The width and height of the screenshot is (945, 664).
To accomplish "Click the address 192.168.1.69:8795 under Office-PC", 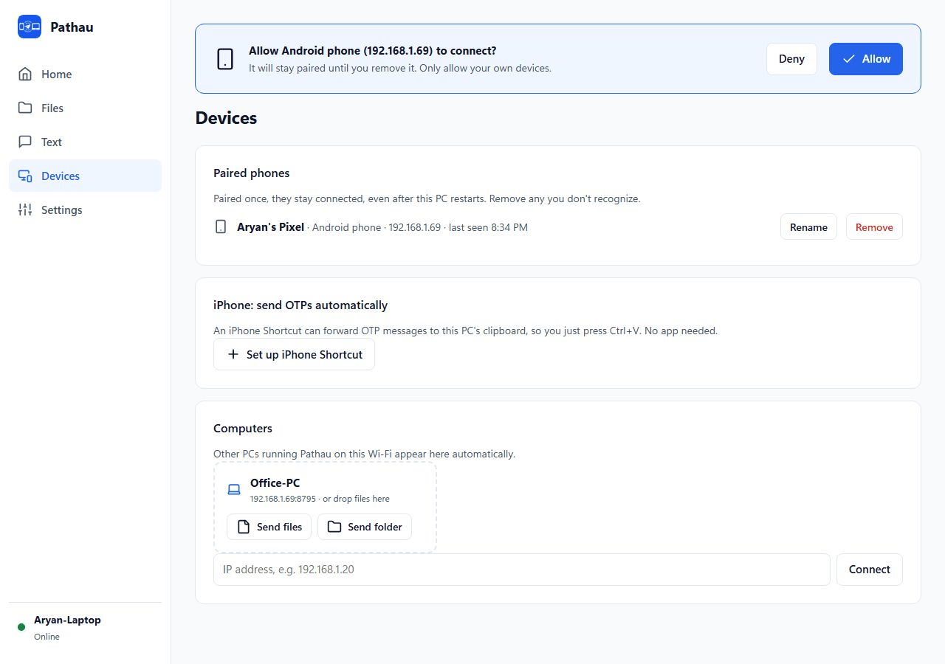I will coord(283,499).
